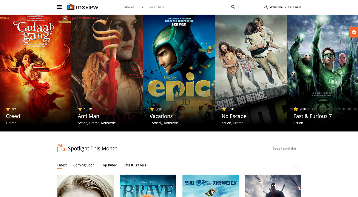The image size is (358, 197).
Task: Click the No Escape title
Action: [234, 116]
